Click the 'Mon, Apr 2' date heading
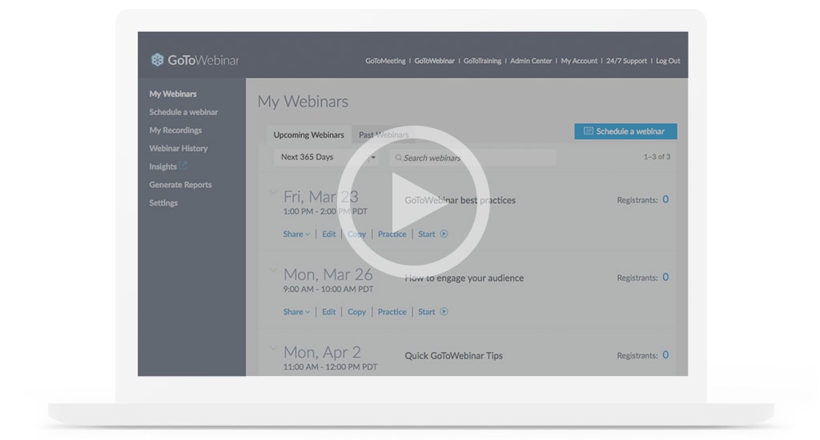This screenshot has width=820, height=440. pos(322,352)
